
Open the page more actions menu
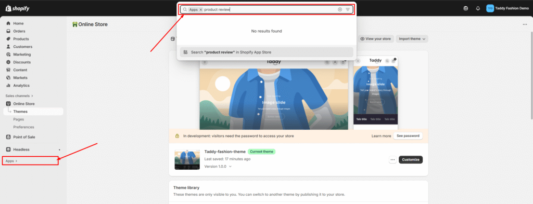click(525, 24)
